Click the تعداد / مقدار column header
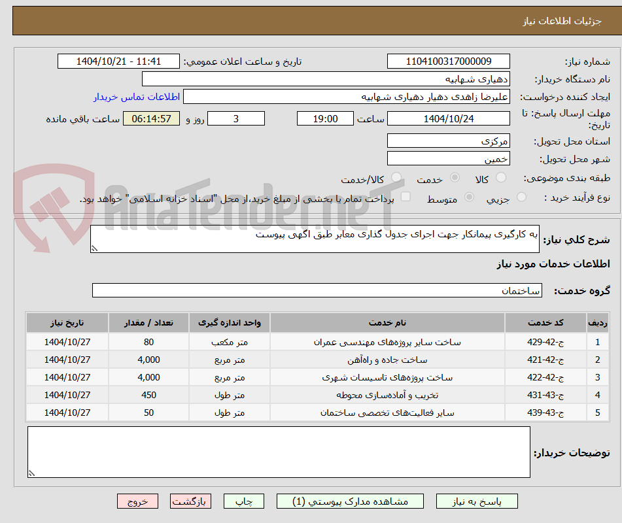The height and width of the screenshot is (523, 622). tap(148, 323)
